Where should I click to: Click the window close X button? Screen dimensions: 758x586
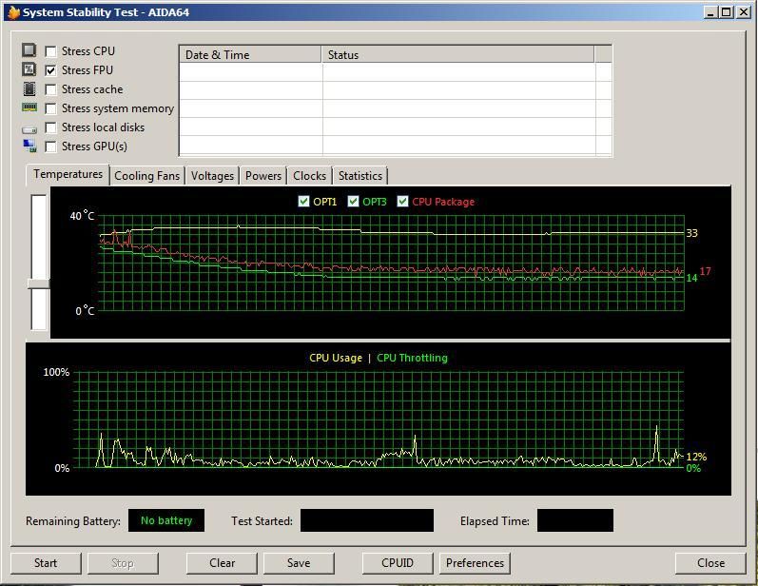744,12
